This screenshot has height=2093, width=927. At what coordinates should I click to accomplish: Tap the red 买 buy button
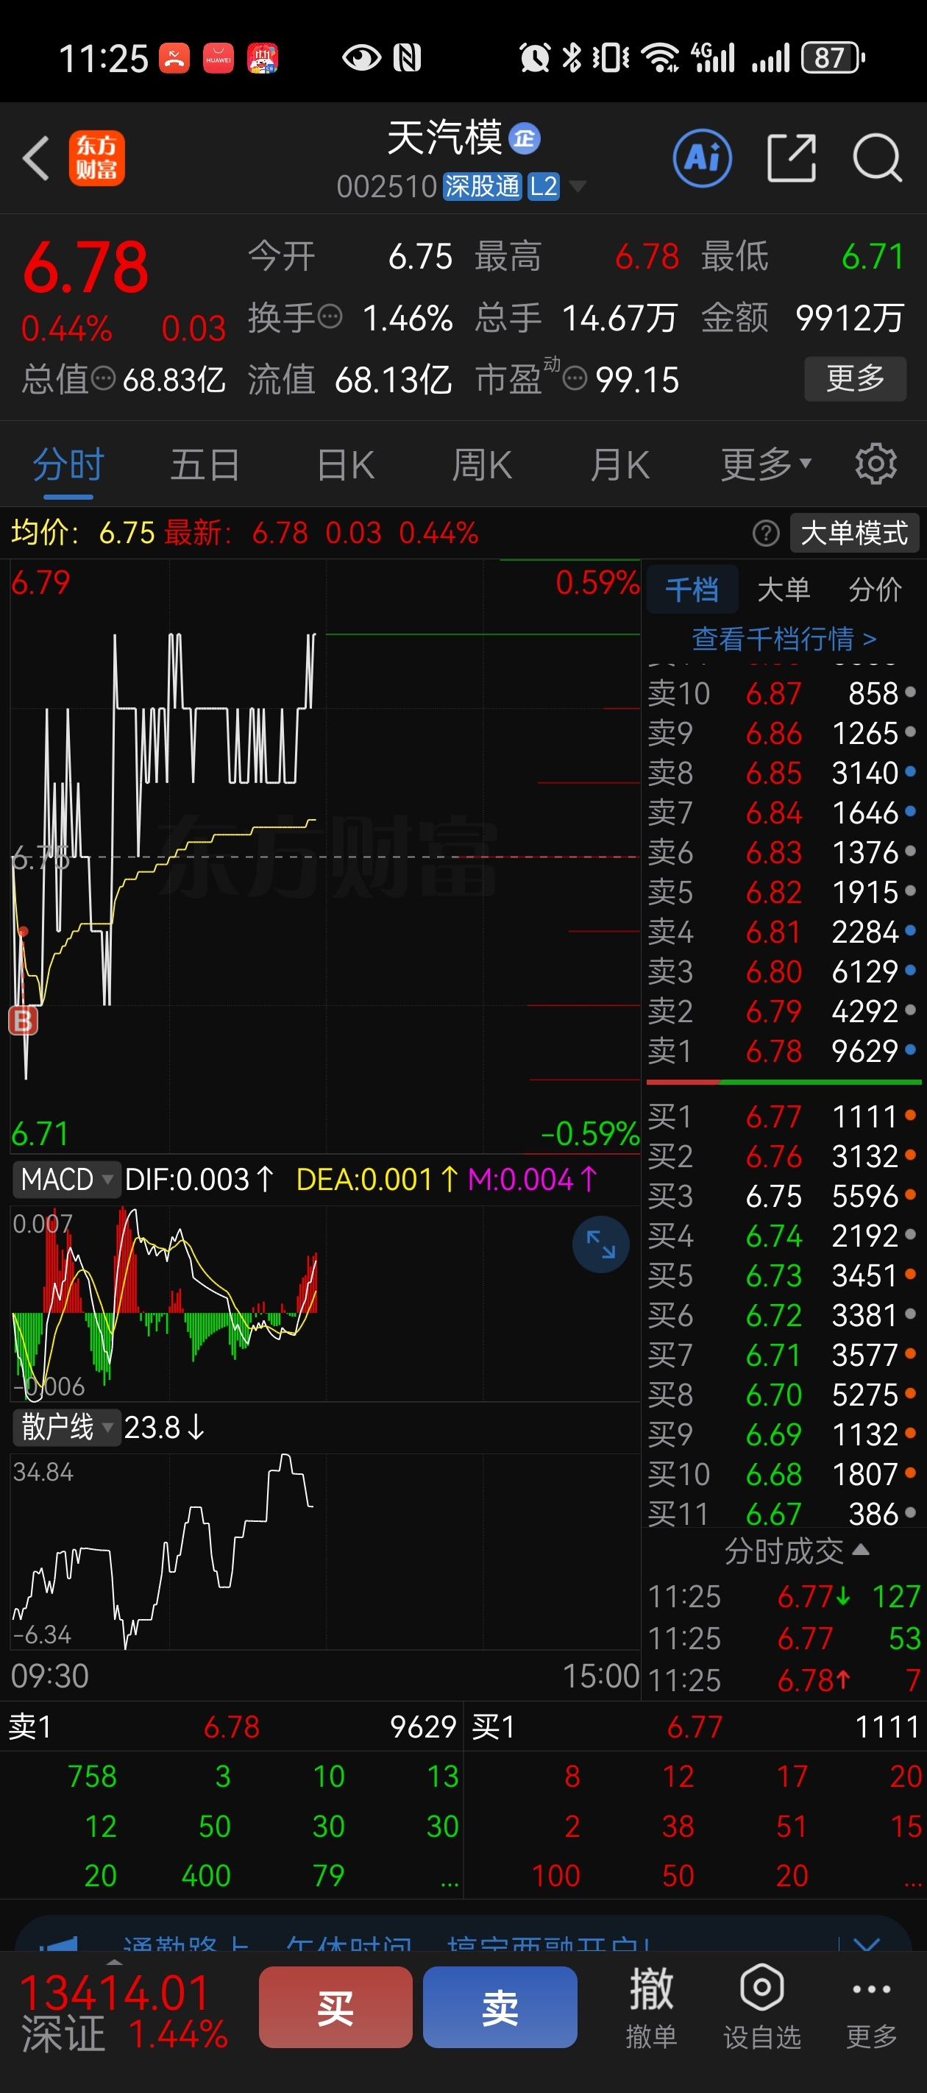pos(335,2006)
